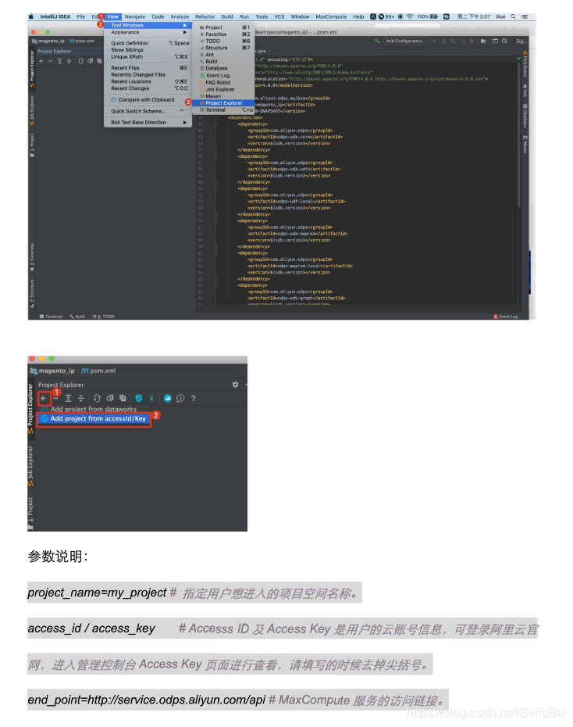This screenshot has width=573, height=727.
Task: Open FAQ Robot tab on right sidebar
Action: pos(525,64)
